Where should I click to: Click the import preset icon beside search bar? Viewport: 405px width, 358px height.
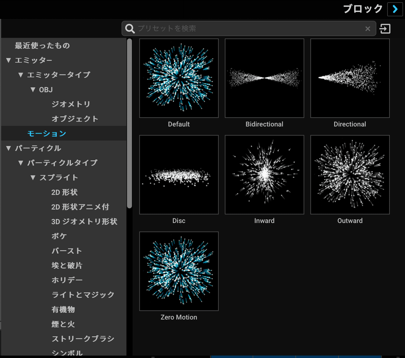385,29
